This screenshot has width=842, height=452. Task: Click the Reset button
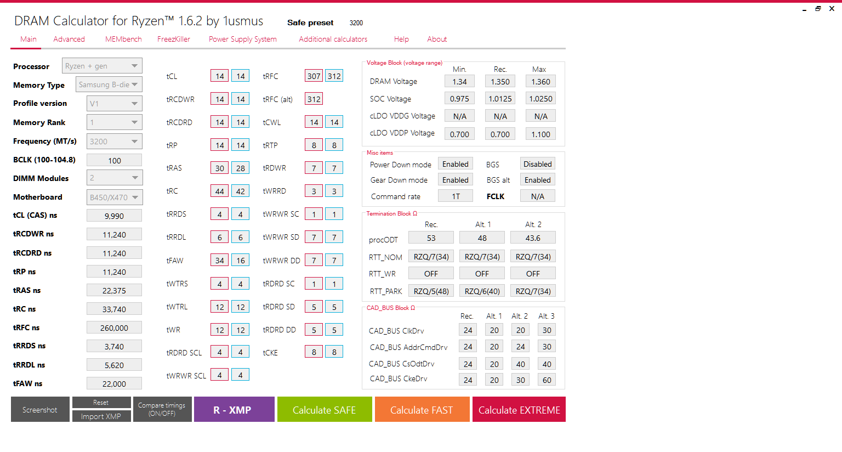point(101,403)
